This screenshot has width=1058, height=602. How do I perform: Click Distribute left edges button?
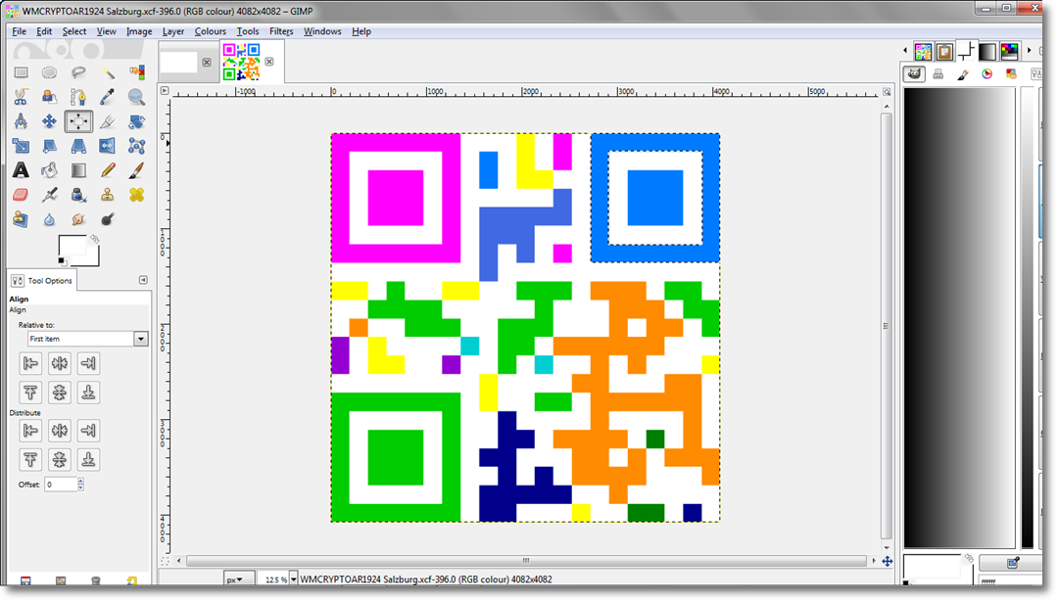[x=30, y=430]
